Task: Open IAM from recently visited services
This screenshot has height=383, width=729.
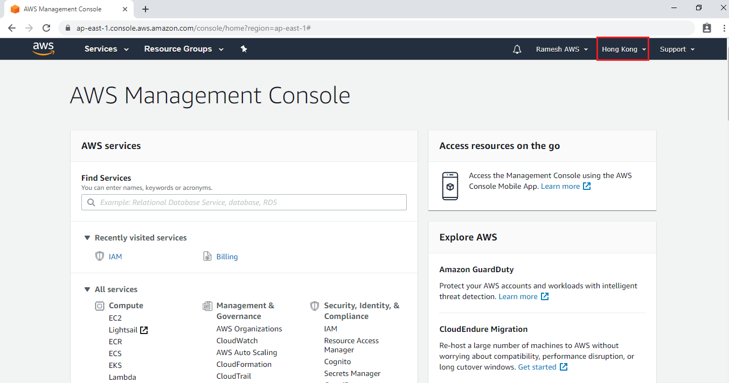Action: 115,257
